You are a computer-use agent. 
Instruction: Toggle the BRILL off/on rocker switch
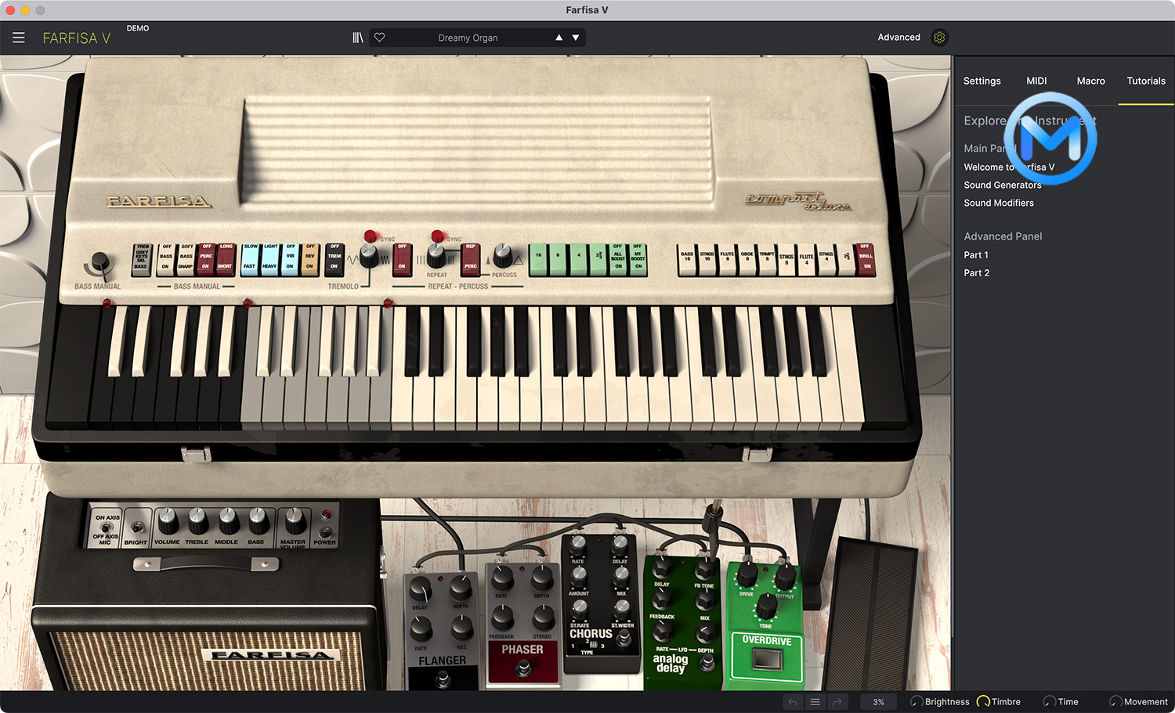[x=865, y=258]
